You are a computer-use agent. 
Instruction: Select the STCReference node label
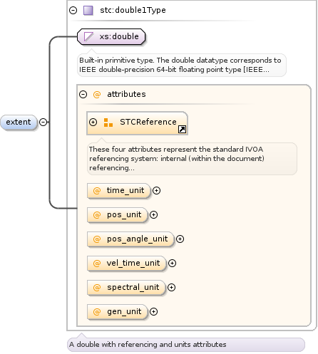(148, 122)
